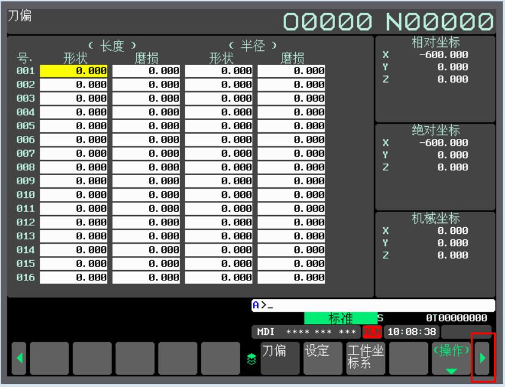Click the clock showing 10:08:38
This screenshot has width=505, height=387.
[x=411, y=331]
